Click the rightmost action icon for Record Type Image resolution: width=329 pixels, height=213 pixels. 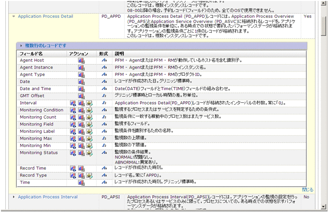(89, 176)
